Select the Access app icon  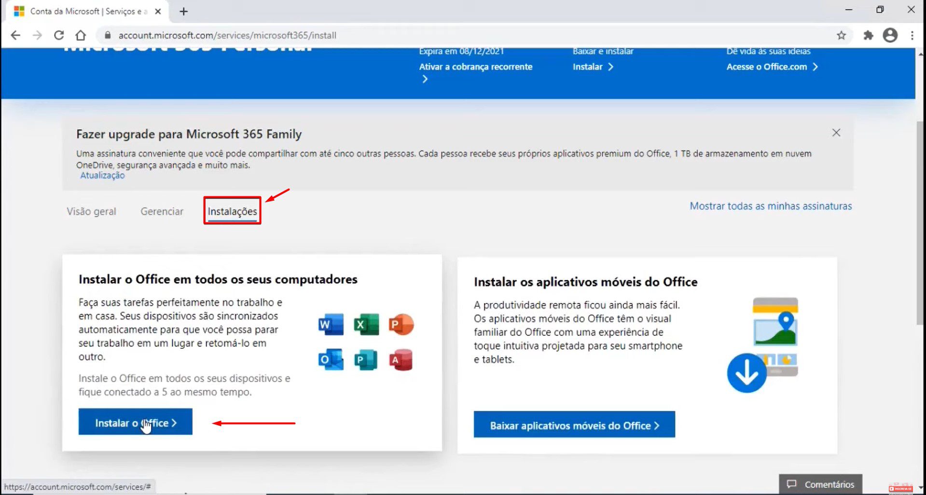pyautogui.click(x=401, y=359)
